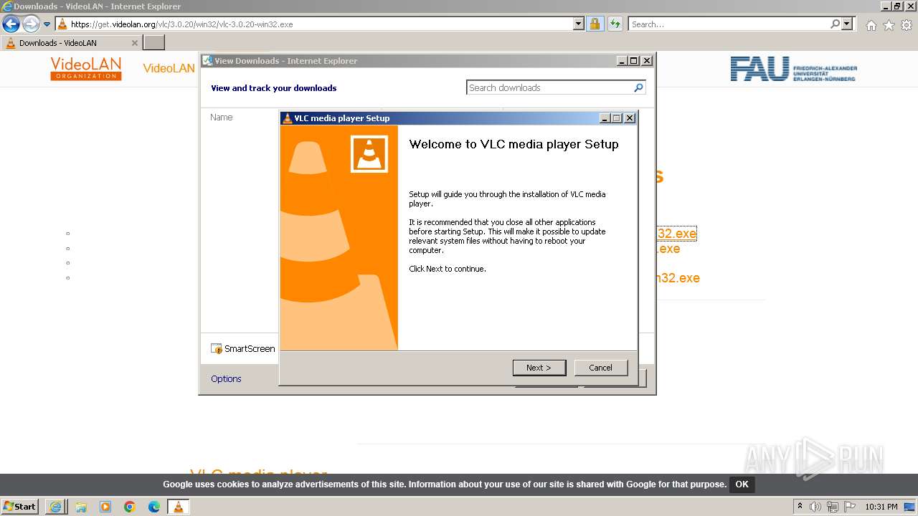Click the Search downloads field
The height and width of the screenshot is (516, 918).
(550, 87)
